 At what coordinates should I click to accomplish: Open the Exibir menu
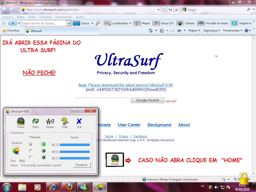pyautogui.click(x=32, y=17)
